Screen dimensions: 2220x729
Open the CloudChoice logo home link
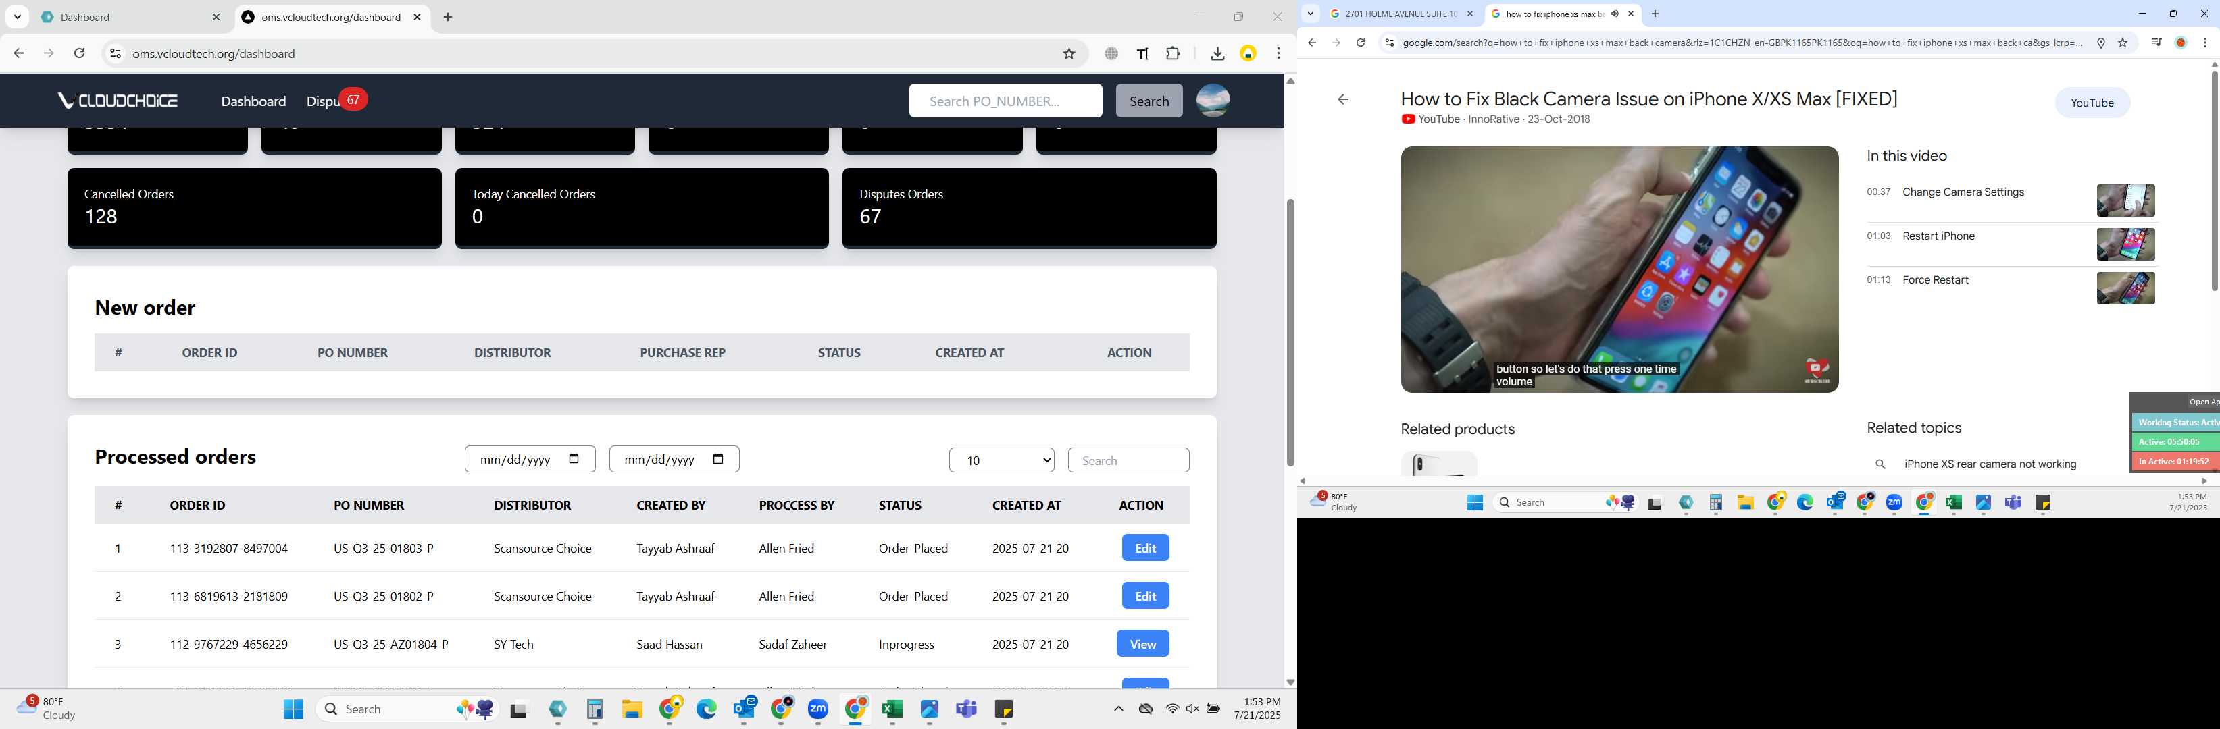tap(118, 101)
